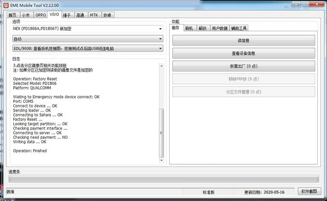Click the EME Mobile Tool app icon
The height and width of the screenshot is (201, 327).
tap(6, 5)
